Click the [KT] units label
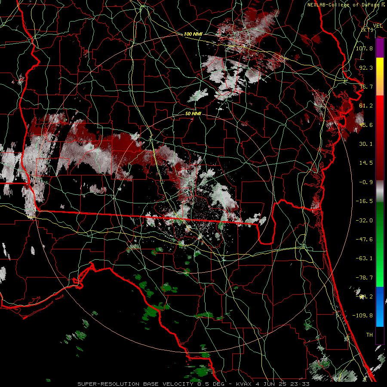Screen dimensions: 387x387 (x=367, y=30)
